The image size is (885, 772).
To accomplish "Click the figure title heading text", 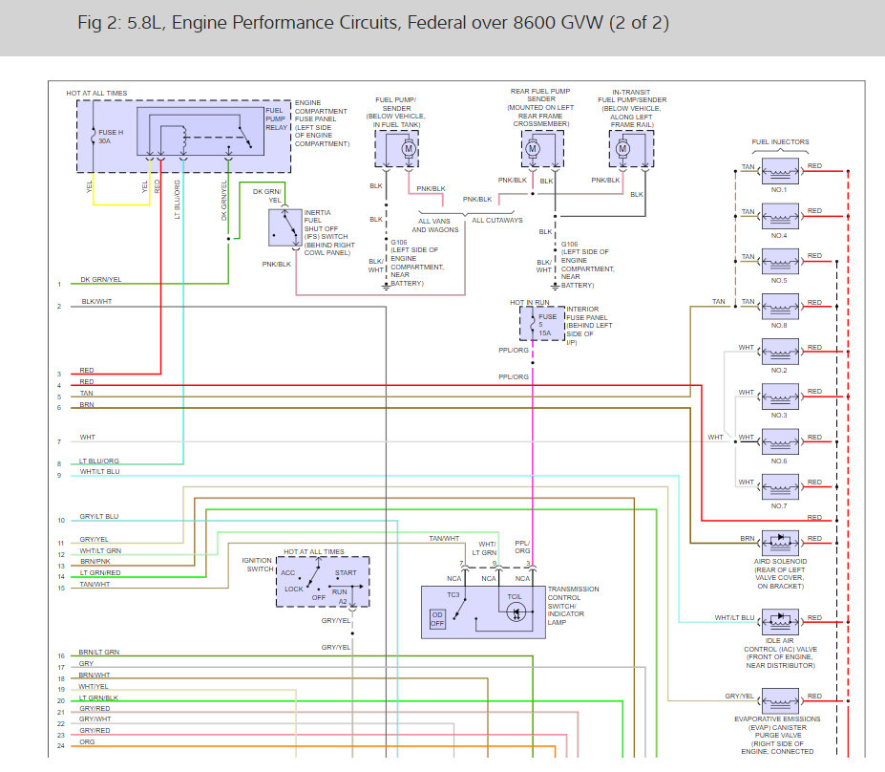I will click(373, 23).
